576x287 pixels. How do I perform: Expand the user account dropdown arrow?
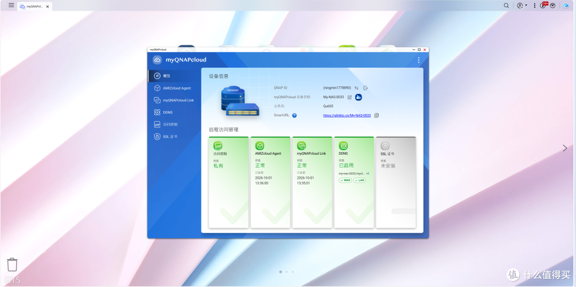click(526, 5)
